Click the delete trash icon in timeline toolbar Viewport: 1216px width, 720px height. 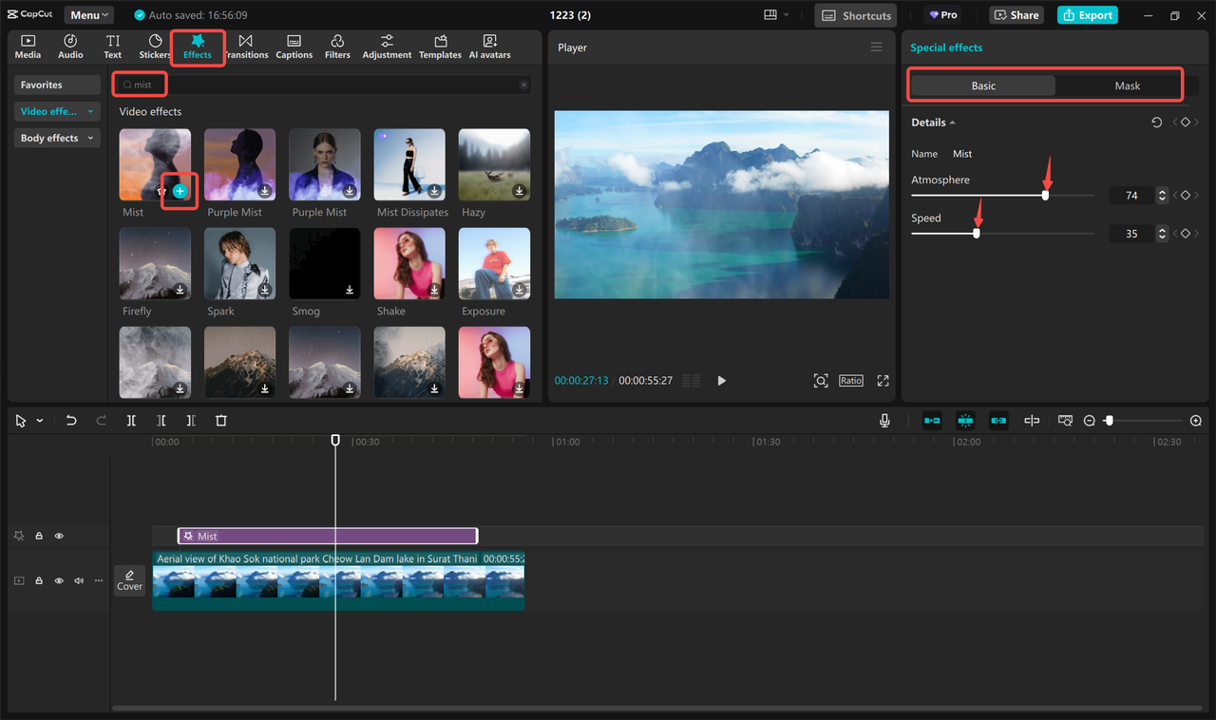pos(221,421)
